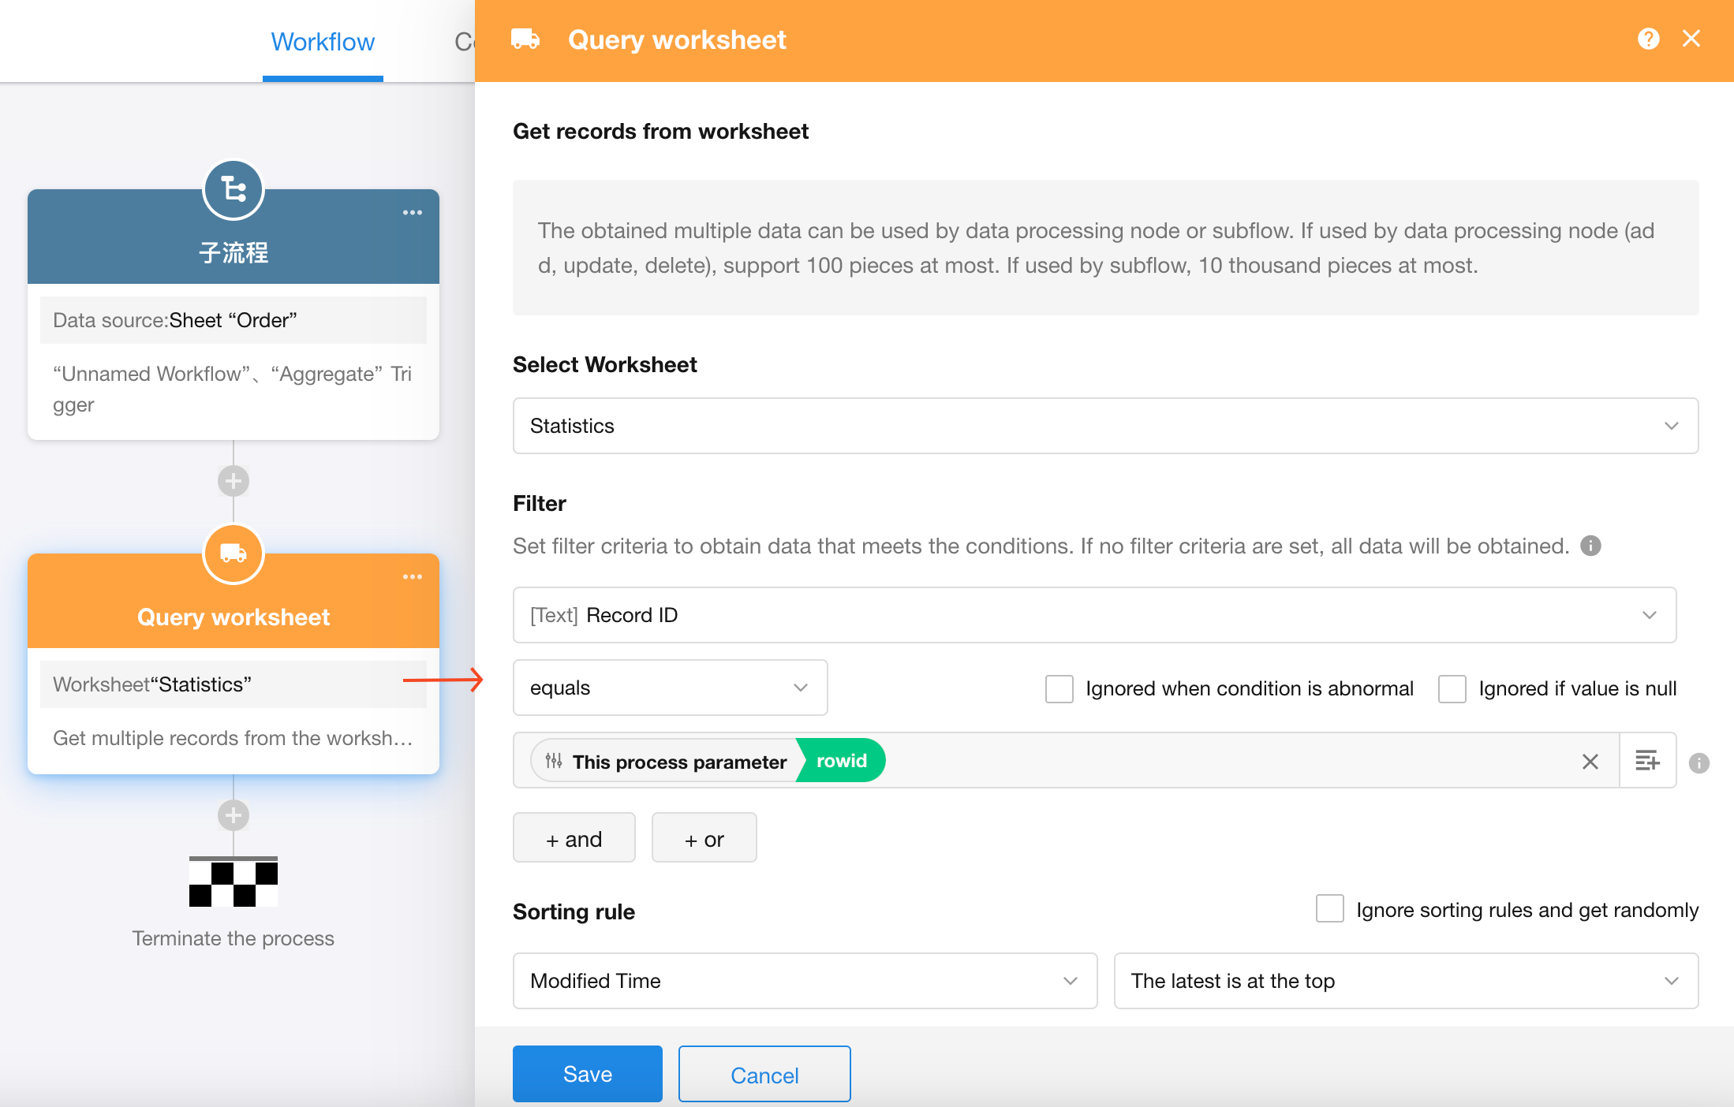Screen dimensions: 1734x1107
Task: Check Ignored if value is null
Action: coord(1452,688)
